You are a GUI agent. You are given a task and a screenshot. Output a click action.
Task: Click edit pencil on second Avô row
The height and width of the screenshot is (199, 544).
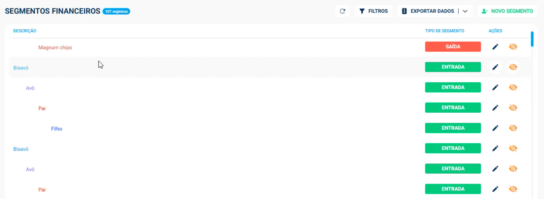click(495, 169)
